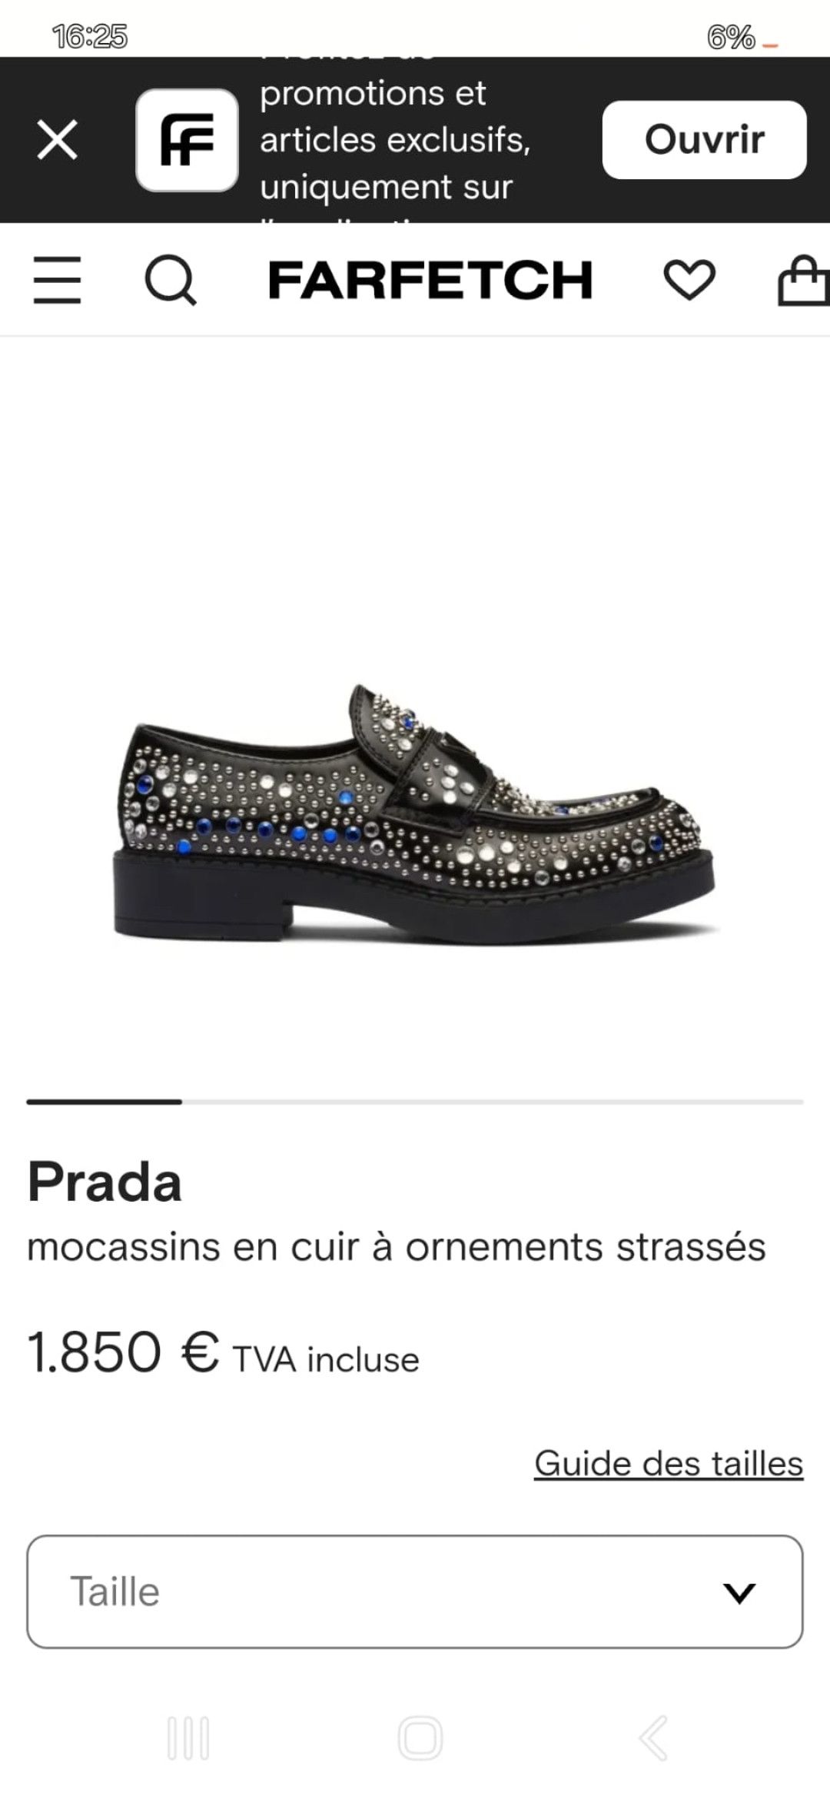Tap the 1.850 € price text
This screenshot has height=1799, width=830.
pos(124,1352)
